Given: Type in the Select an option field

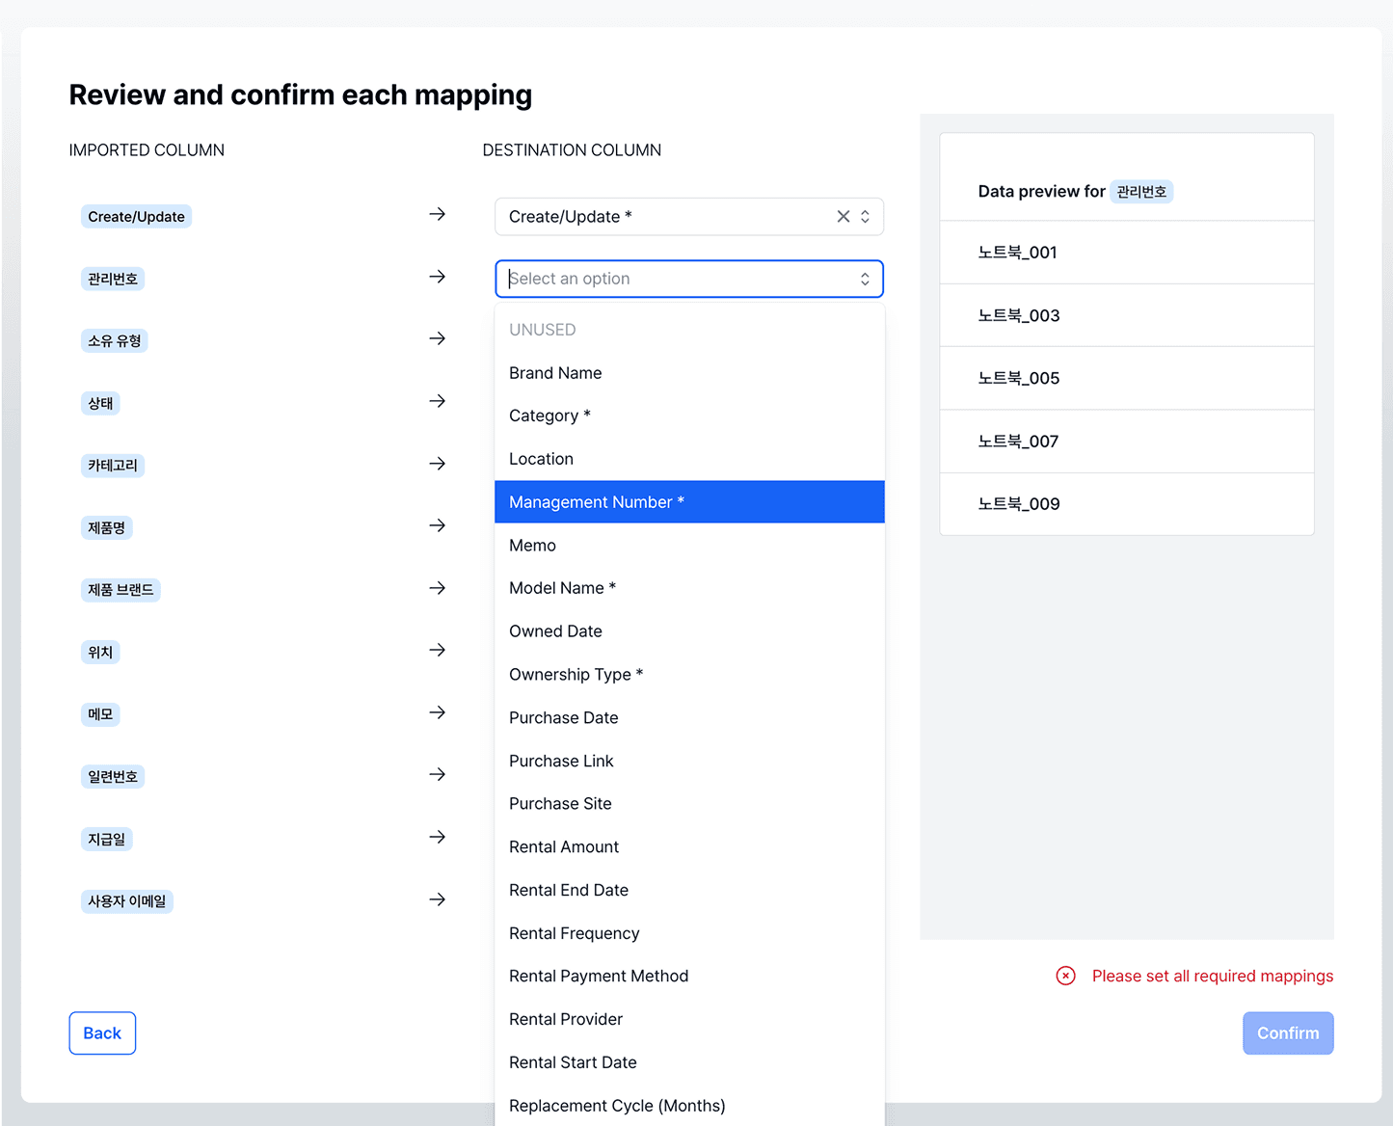Looking at the screenshot, I should [x=675, y=279].
